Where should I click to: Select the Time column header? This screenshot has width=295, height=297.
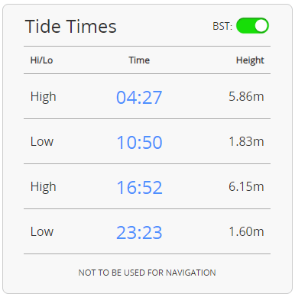tap(139, 60)
